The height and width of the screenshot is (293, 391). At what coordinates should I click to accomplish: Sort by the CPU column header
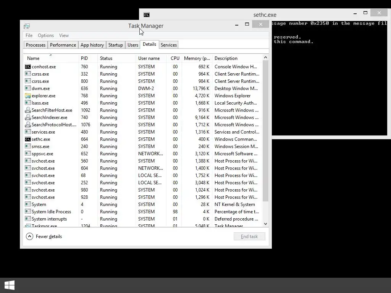click(x=174, y=58)
